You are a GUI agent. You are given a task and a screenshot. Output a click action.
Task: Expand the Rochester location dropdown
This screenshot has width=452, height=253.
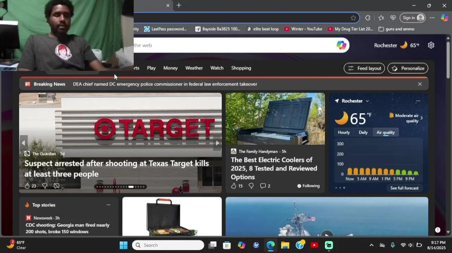367,101
